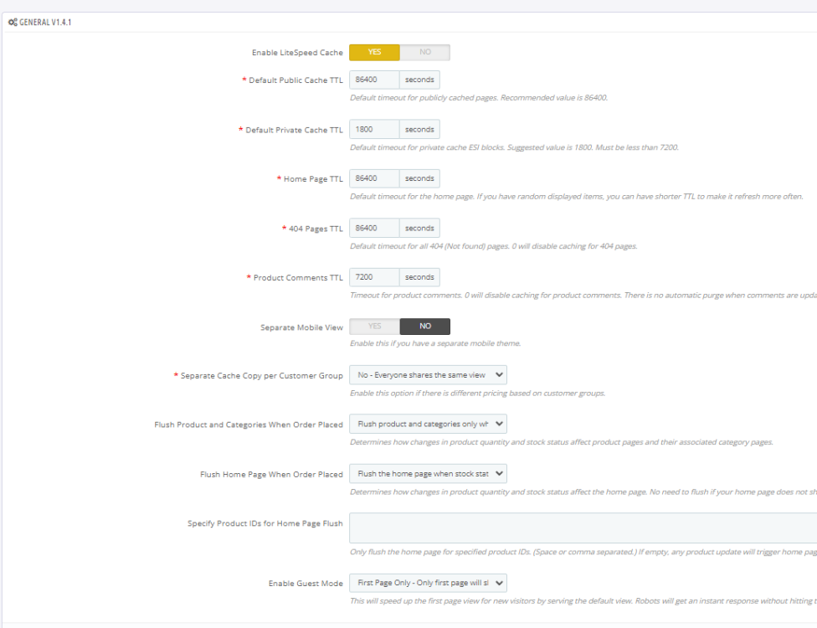Viewport: 817px width, 628px height.
Task: Disable LiteSpeed Cache by clicking NO
Action: [424, 52]
